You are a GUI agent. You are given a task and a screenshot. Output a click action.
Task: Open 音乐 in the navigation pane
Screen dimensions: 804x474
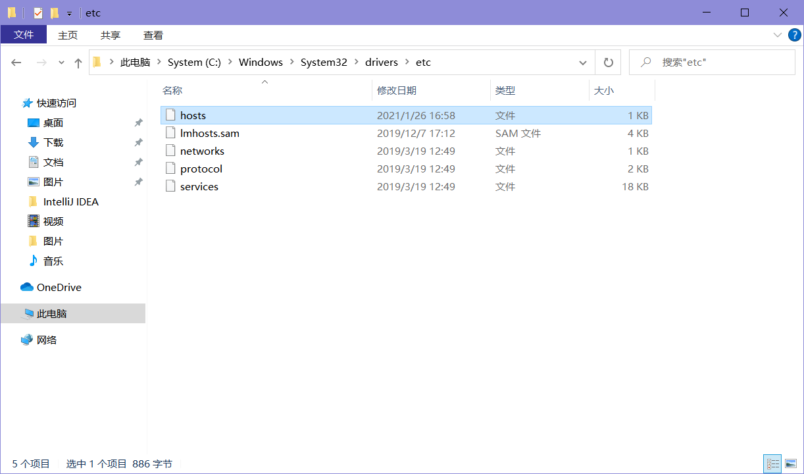tap(53, 261)
